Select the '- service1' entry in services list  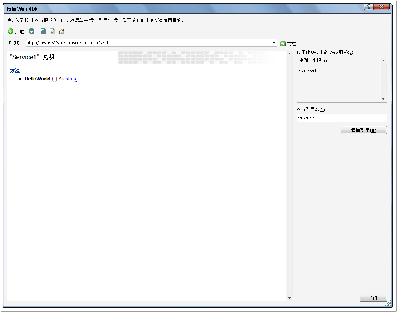pos(307,70)
